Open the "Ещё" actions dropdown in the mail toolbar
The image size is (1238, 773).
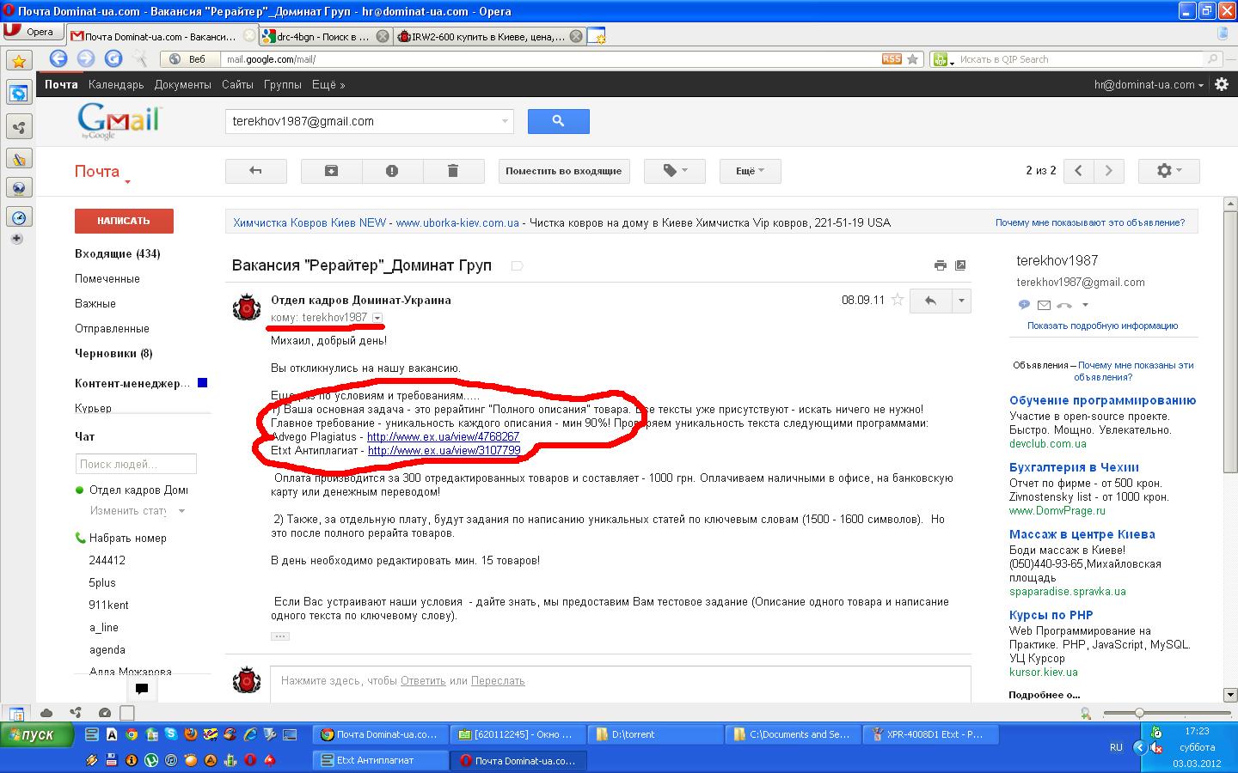tap(751, 171)
